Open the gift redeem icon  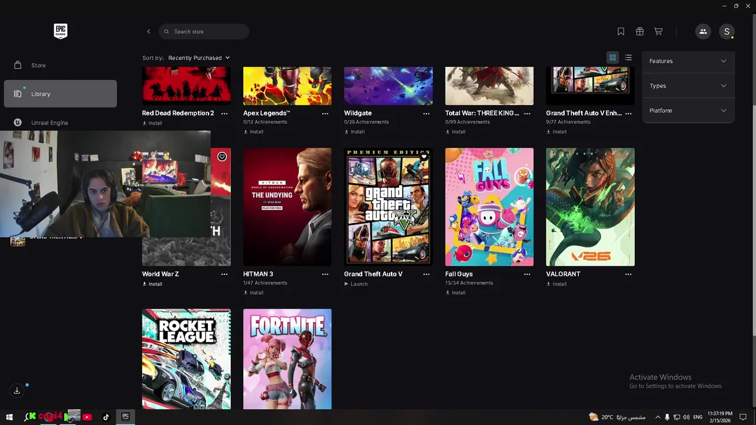coord(640,31)
